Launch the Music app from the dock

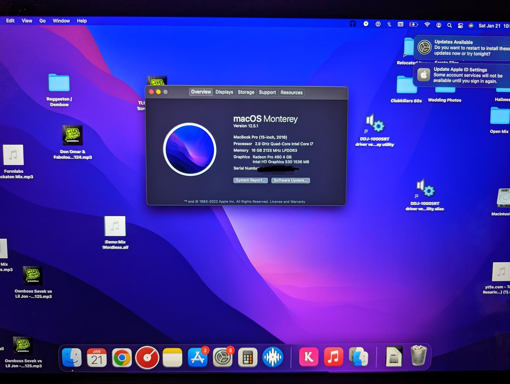333,357
